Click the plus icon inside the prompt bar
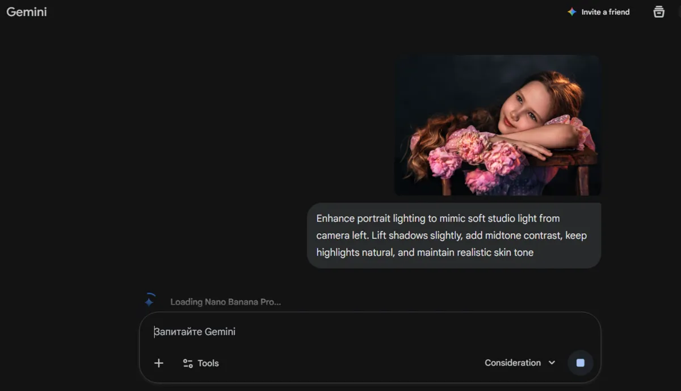This screenshot has width=681, height=391. (x=159, y=363)
